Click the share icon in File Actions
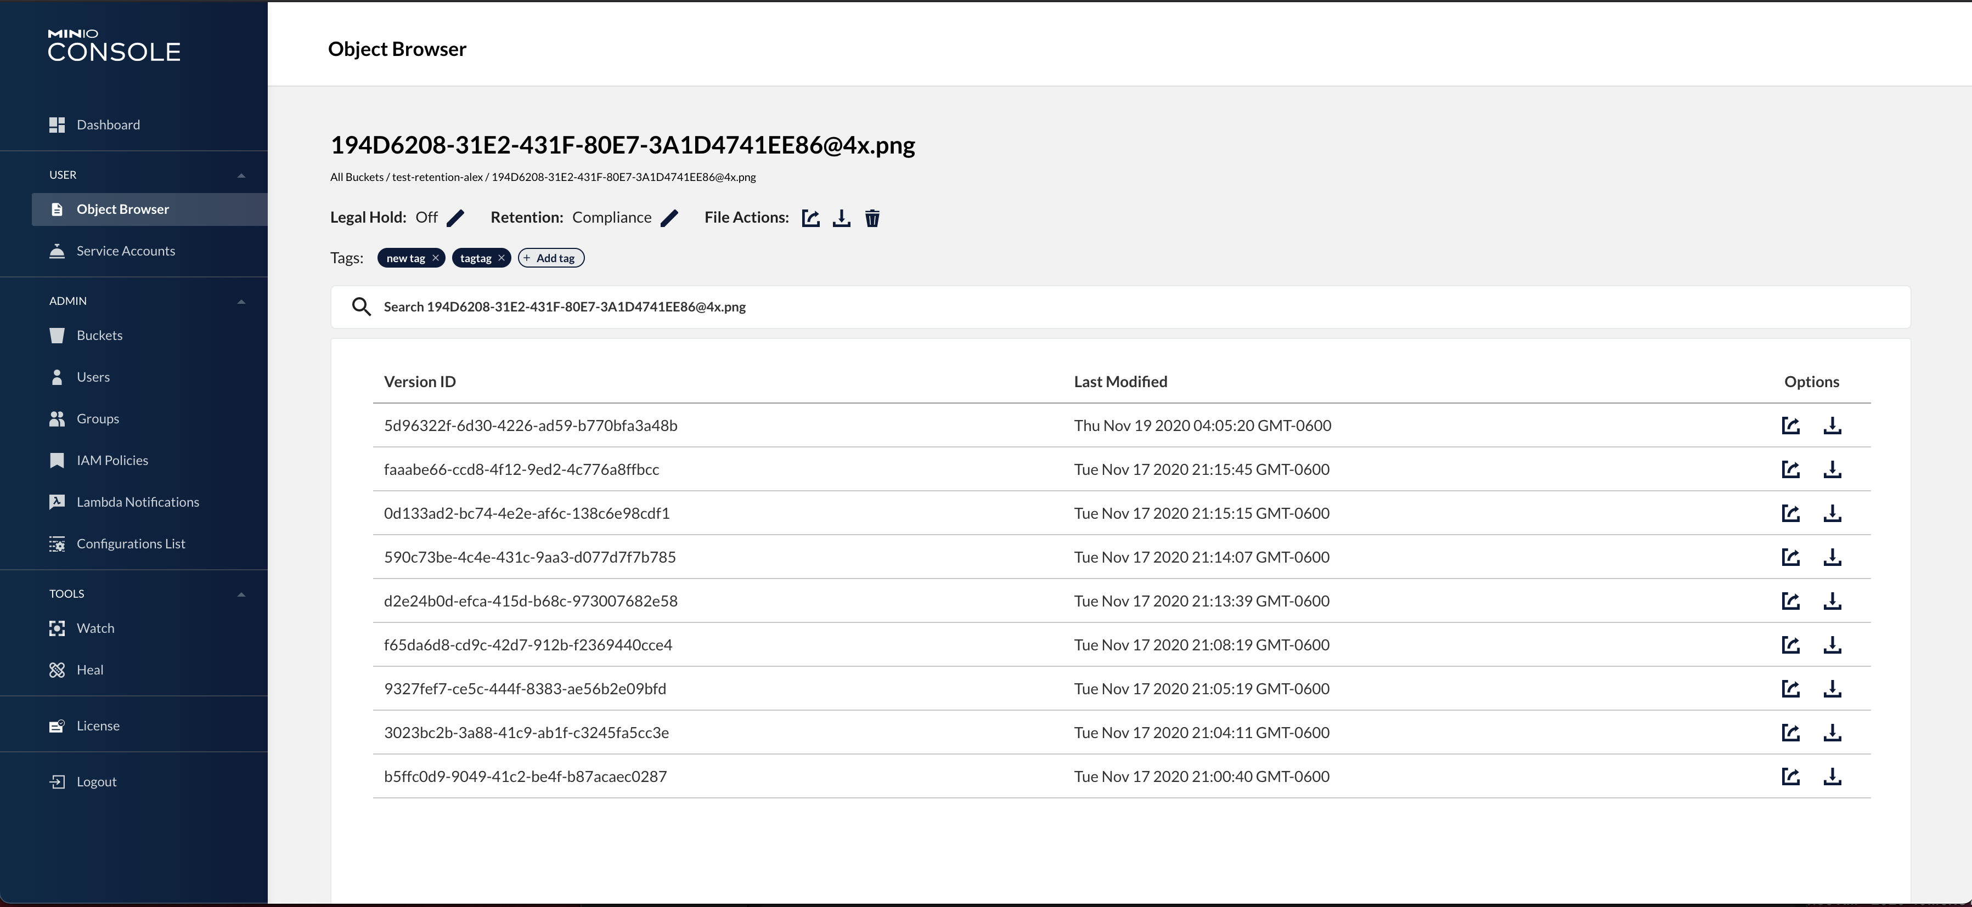 point(811,218)
